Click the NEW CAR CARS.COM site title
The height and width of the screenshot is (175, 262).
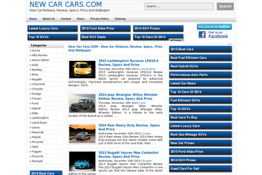(65, 4)
